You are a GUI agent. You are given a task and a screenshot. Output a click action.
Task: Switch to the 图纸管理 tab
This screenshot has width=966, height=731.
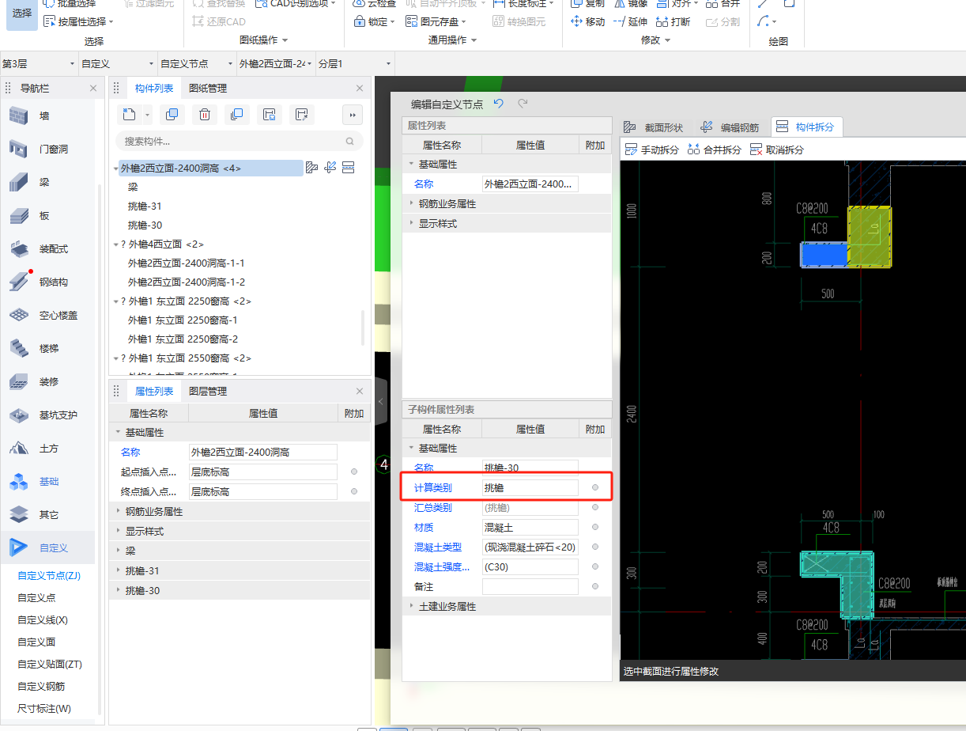207,88
